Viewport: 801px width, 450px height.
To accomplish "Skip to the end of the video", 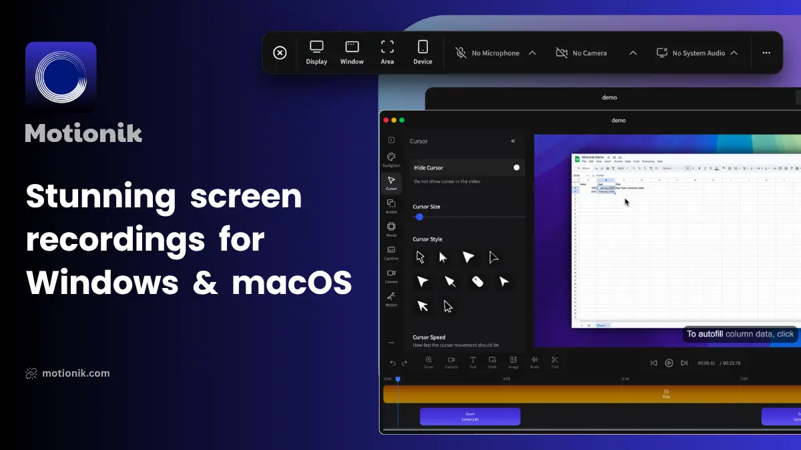I will pyautogui.click(x=684, y=363).
